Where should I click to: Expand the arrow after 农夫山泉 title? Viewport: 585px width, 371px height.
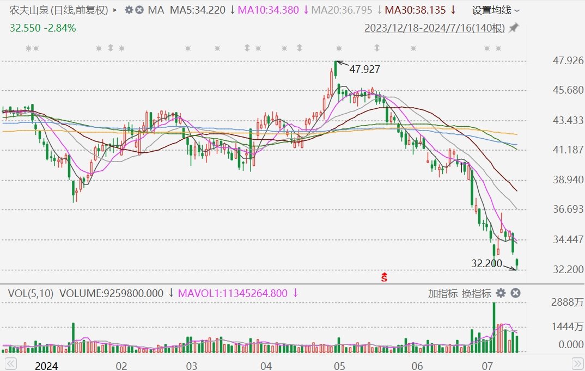(115, 10)
